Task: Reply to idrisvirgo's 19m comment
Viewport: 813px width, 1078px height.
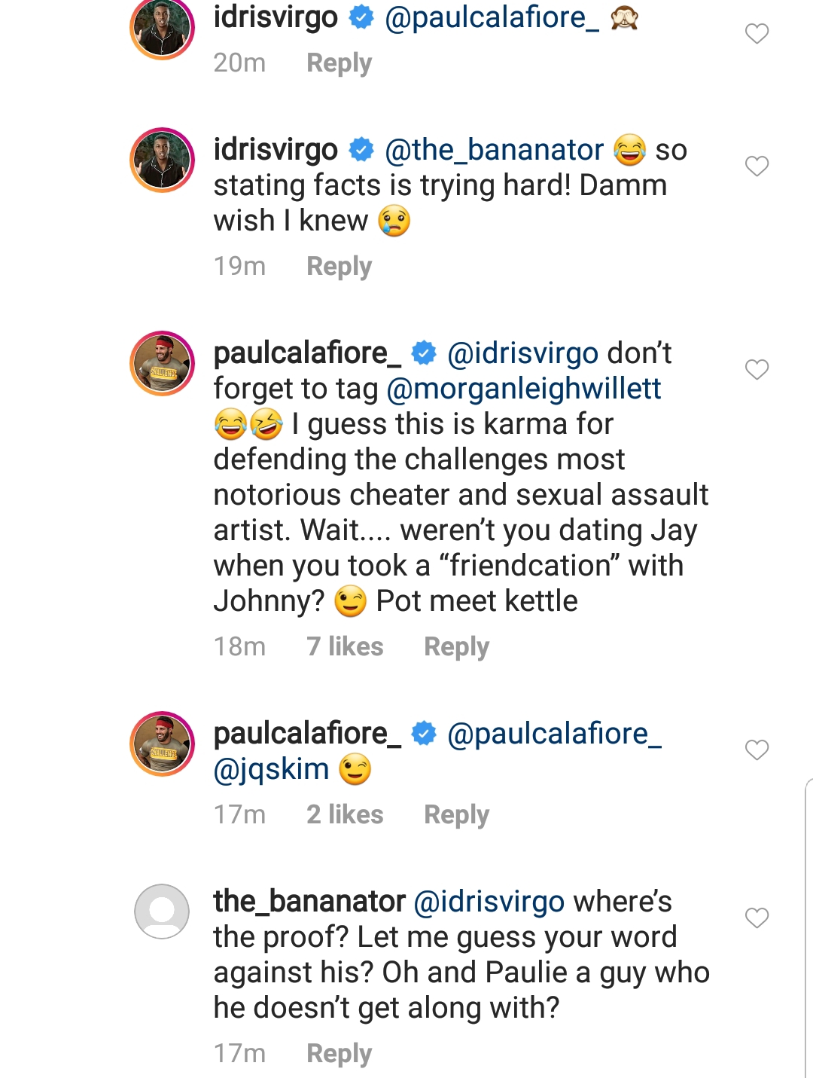Action: 339,266
